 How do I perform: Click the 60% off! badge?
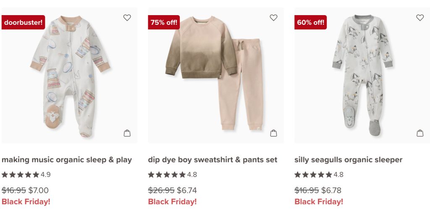point(310,22)
